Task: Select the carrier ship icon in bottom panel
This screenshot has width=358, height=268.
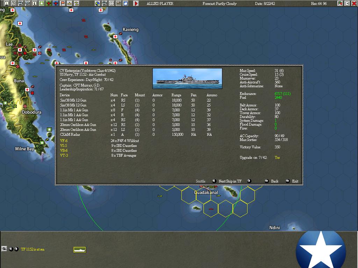Action: pos(80,250)
